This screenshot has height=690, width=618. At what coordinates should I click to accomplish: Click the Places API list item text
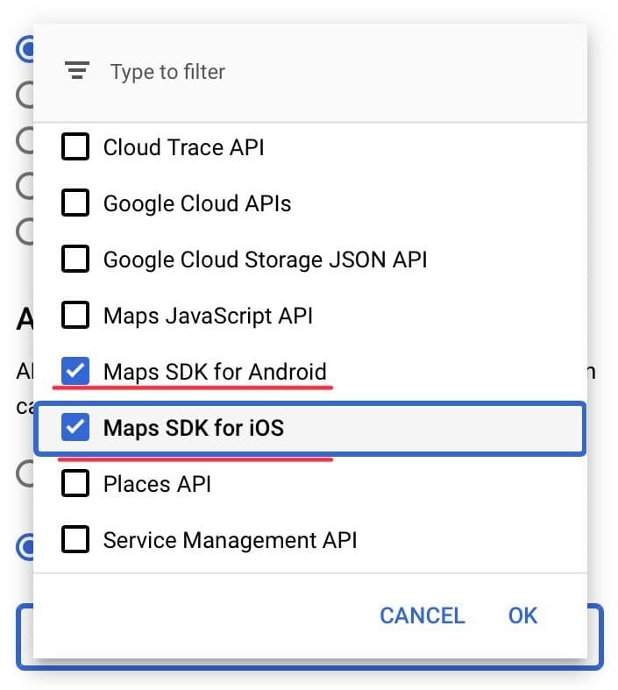[x=157, y=484]
